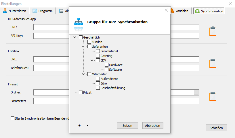Click the Fireset Ordner browse button

coord(196,92)
